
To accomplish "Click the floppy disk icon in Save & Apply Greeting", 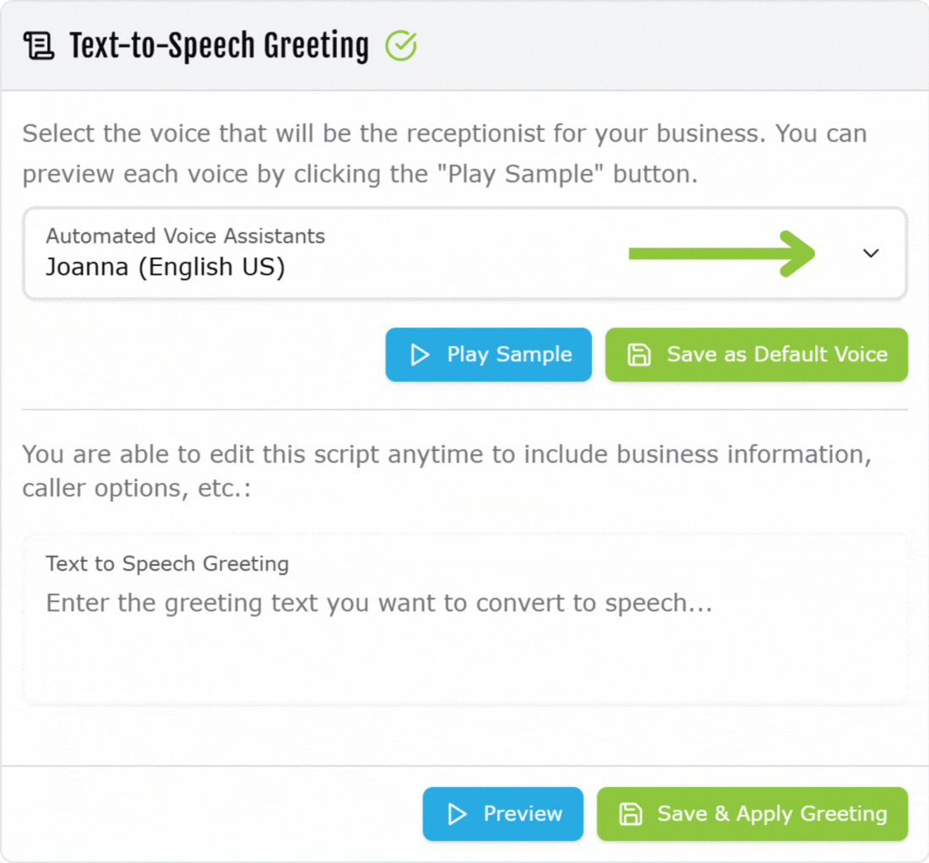I will click(x=630, y=814).
